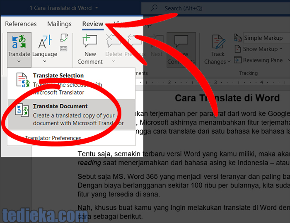Expand the Track Changes dropdown arrow

(x=229, y=61)
